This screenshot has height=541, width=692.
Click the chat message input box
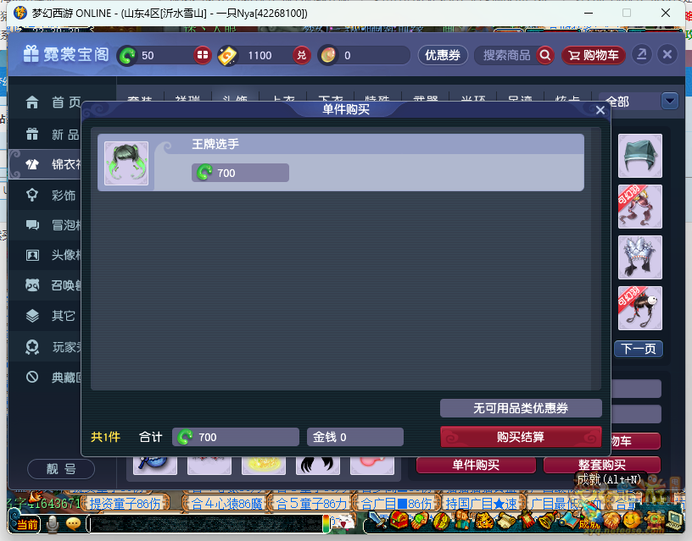tap(207, 524)
